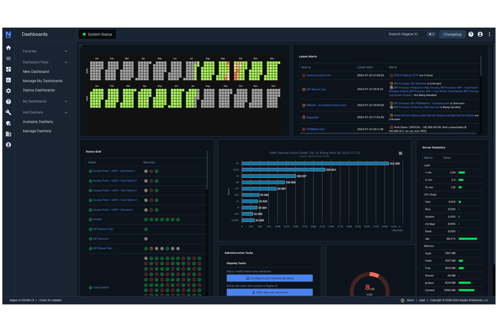498x332 pixels.
Task: Open the Home icon in sidebar
Action: (x=8, y=48)
